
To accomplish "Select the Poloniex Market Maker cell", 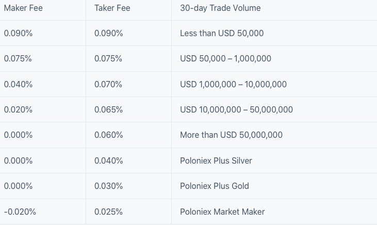I will pos(222,212).
